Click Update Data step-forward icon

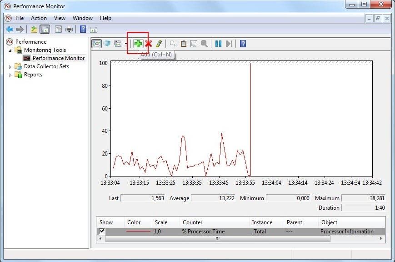click(229, 44)
